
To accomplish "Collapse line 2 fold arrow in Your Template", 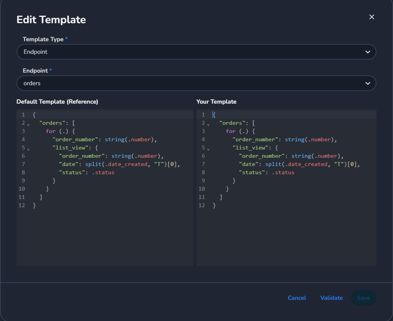I will click(x=208, y=125).
